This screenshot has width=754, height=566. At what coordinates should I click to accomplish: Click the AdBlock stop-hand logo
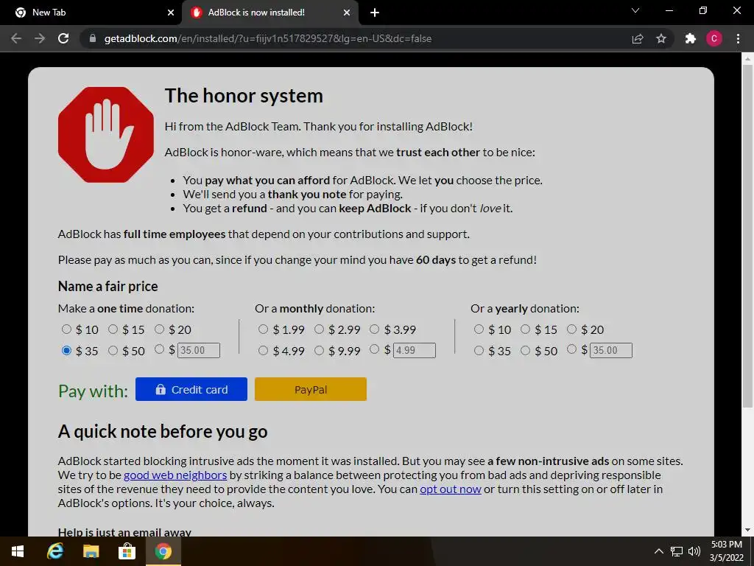[x=106, y=135]
